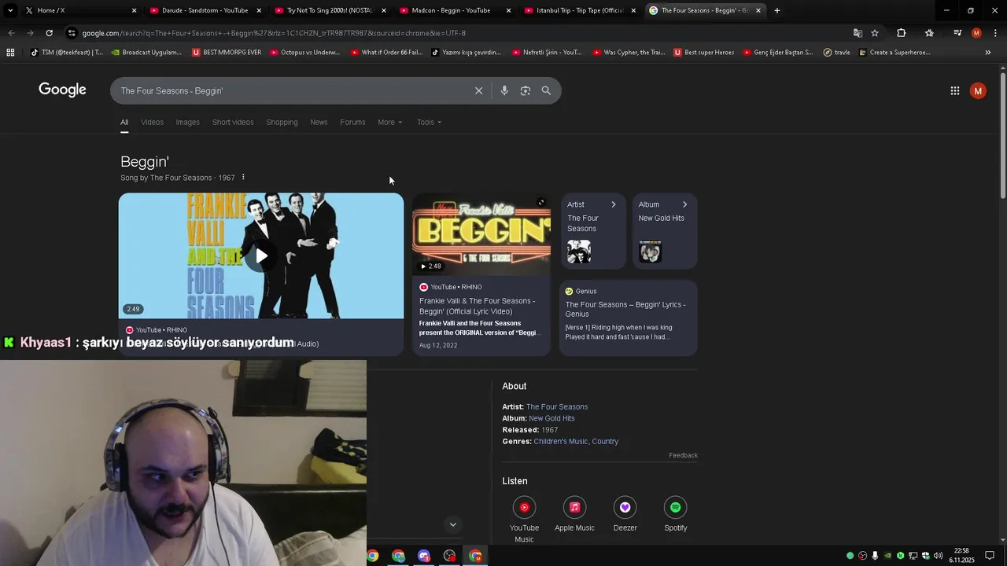The height and width of the screenshot is (566, 1007).
Task: Go to the News tab
Action: pos(319,122)
